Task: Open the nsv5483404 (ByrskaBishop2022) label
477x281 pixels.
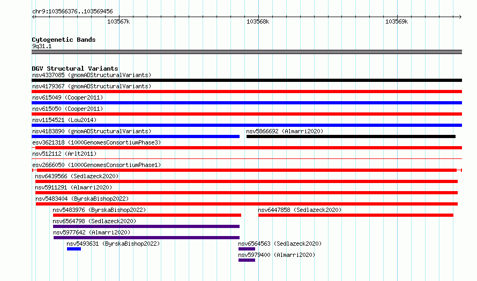Action: pos(82,199)
